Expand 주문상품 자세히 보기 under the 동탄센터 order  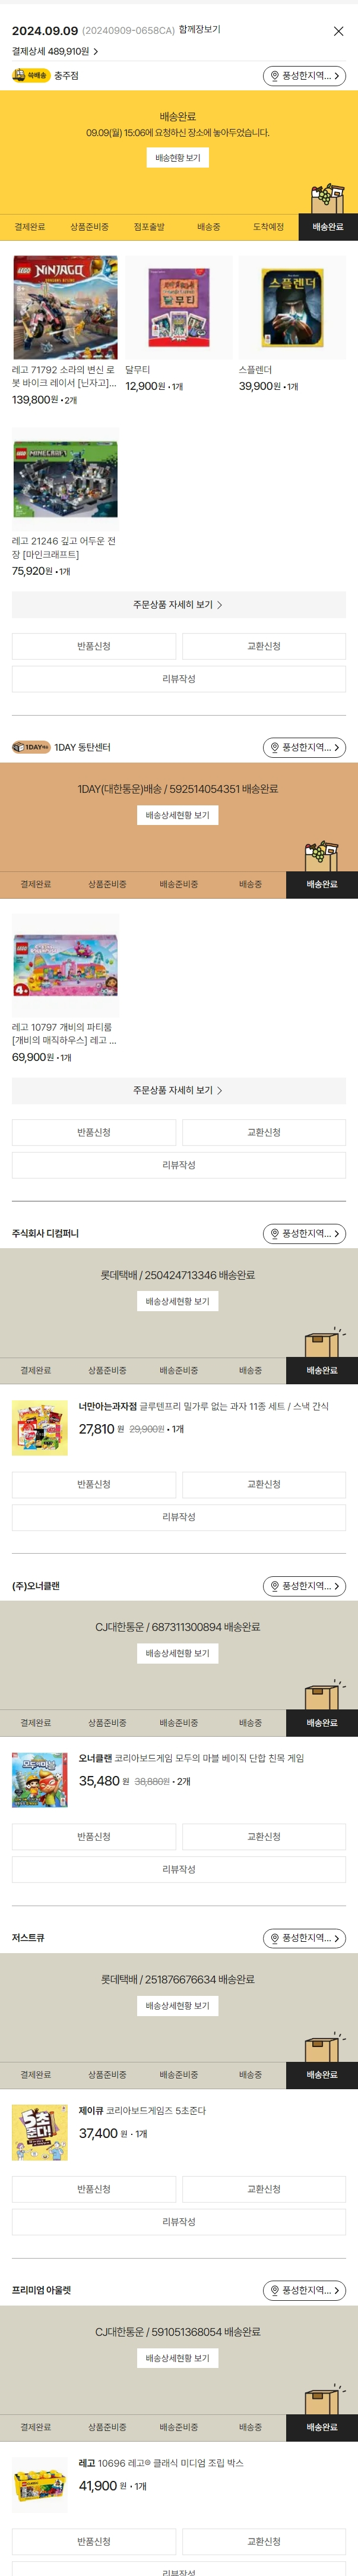pyautogui.click(x=178, y=1090)
